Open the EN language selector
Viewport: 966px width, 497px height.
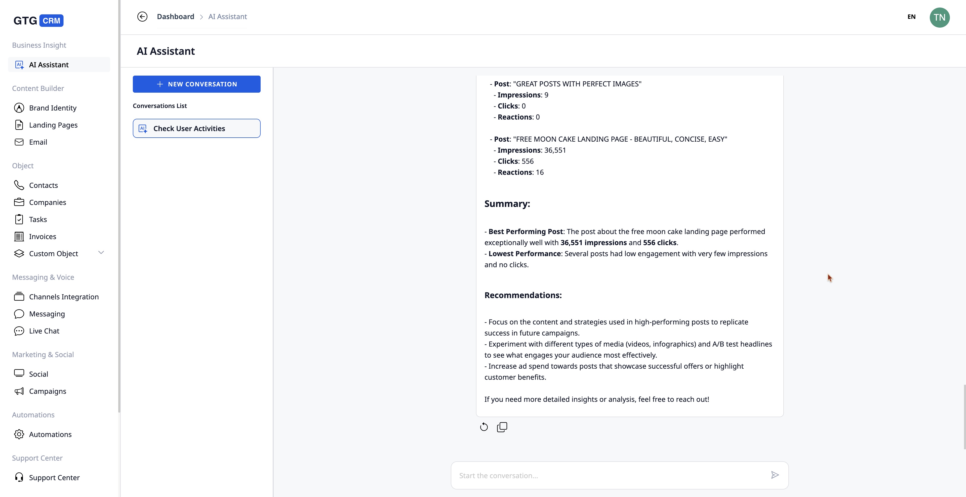click(x=911, y=17)
